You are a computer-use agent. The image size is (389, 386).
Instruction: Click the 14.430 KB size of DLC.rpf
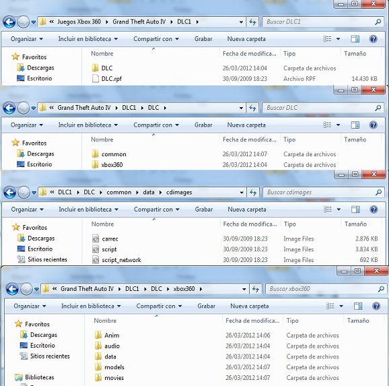point(364,79)
